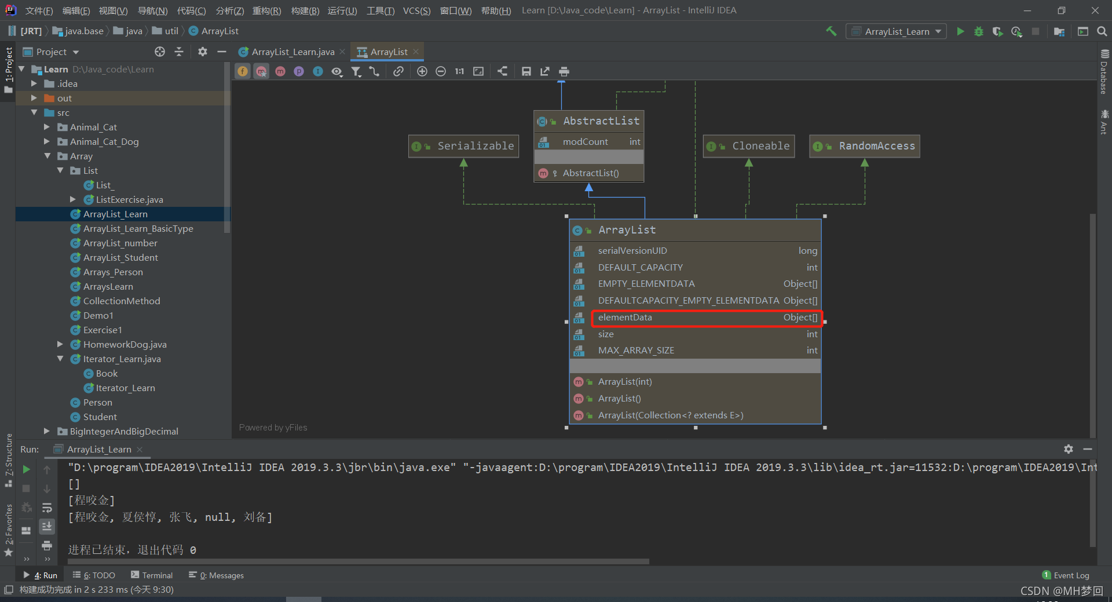Expand the Animal_Cat_Dog package
The height and width of the screenshot is (602, 1112).
coord(47,141)
